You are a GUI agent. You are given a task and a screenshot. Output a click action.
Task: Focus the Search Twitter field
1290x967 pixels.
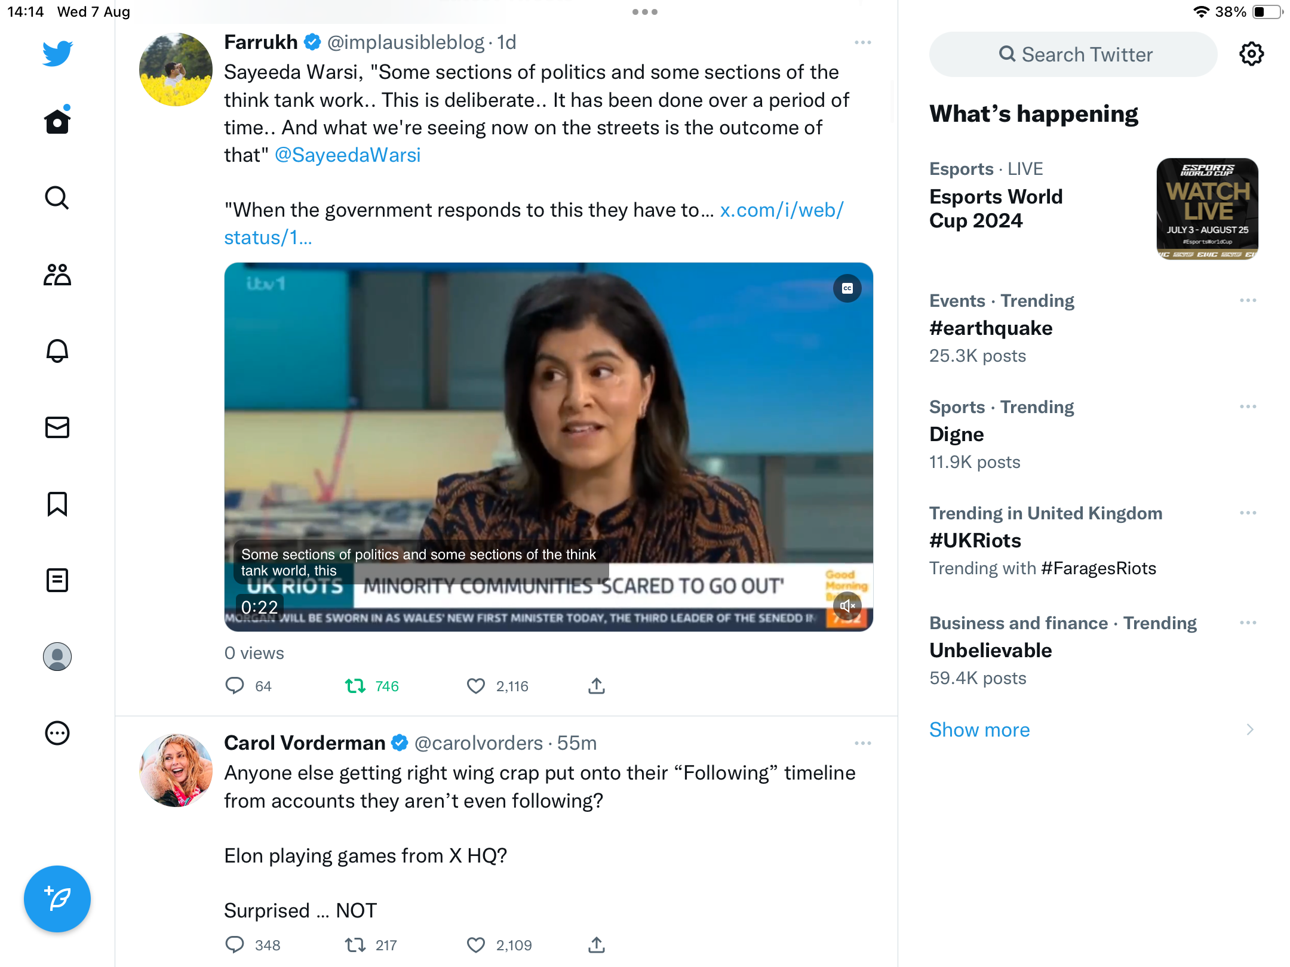point(1073,54)
